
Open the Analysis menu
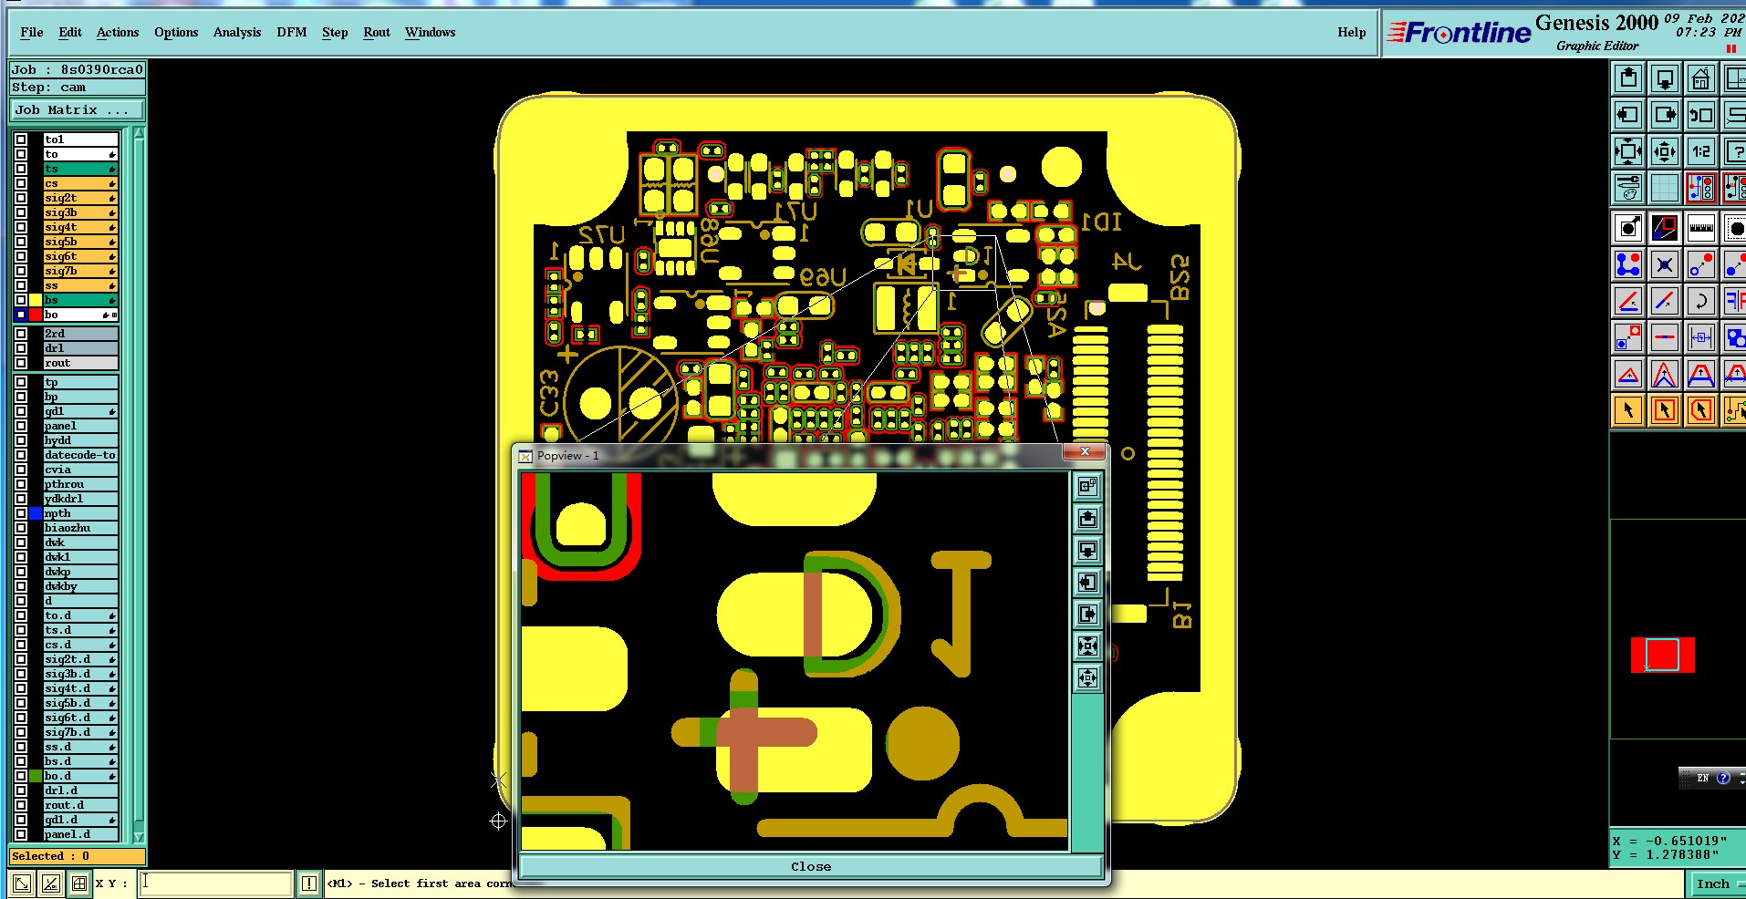pos(237,32)
